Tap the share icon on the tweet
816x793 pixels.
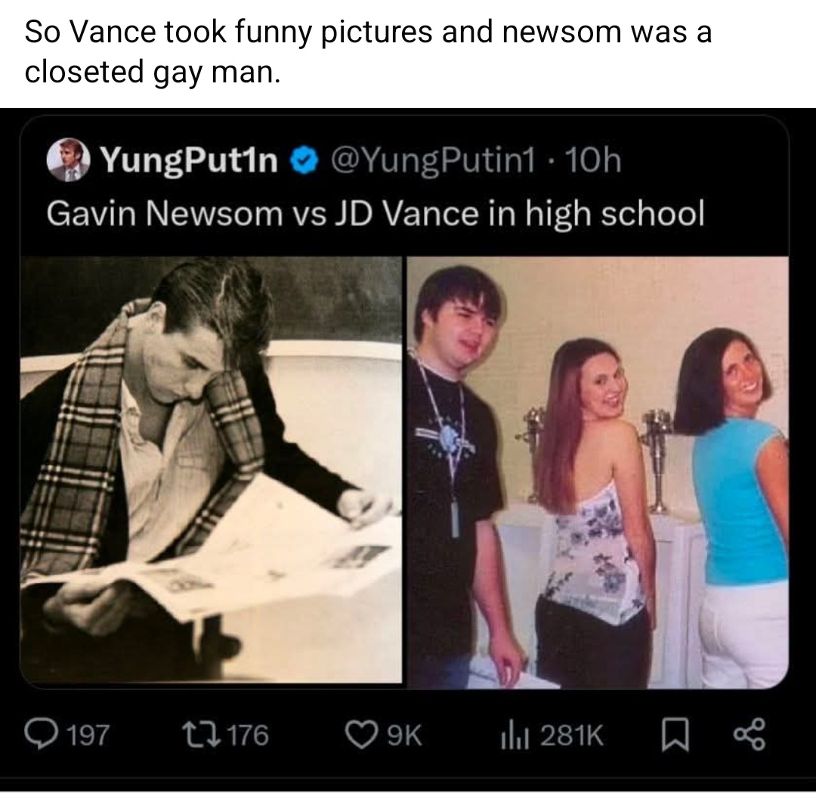pos(750,734)
